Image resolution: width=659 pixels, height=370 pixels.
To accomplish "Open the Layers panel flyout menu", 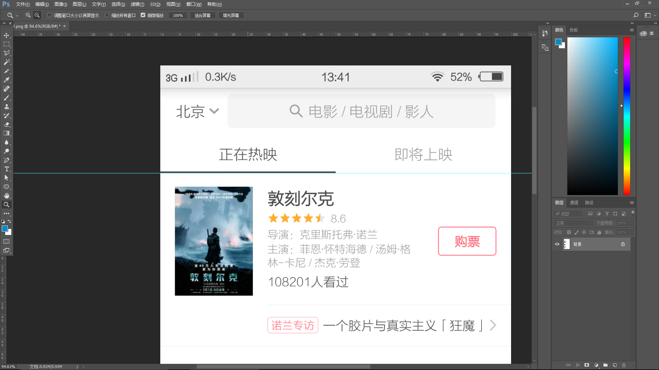I will 632,202.
